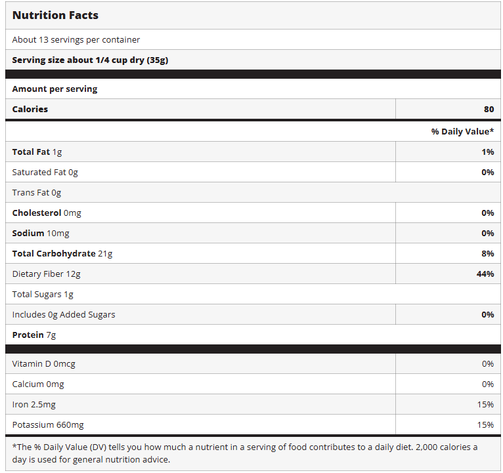This screenshot has height=473, width=503.
Task: Click the Nutrition Facts heading
Action: click(x=55, y=15)
